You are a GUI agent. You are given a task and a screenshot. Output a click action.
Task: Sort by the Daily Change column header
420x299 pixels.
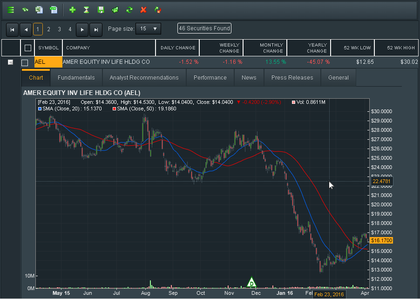[177, 48]
